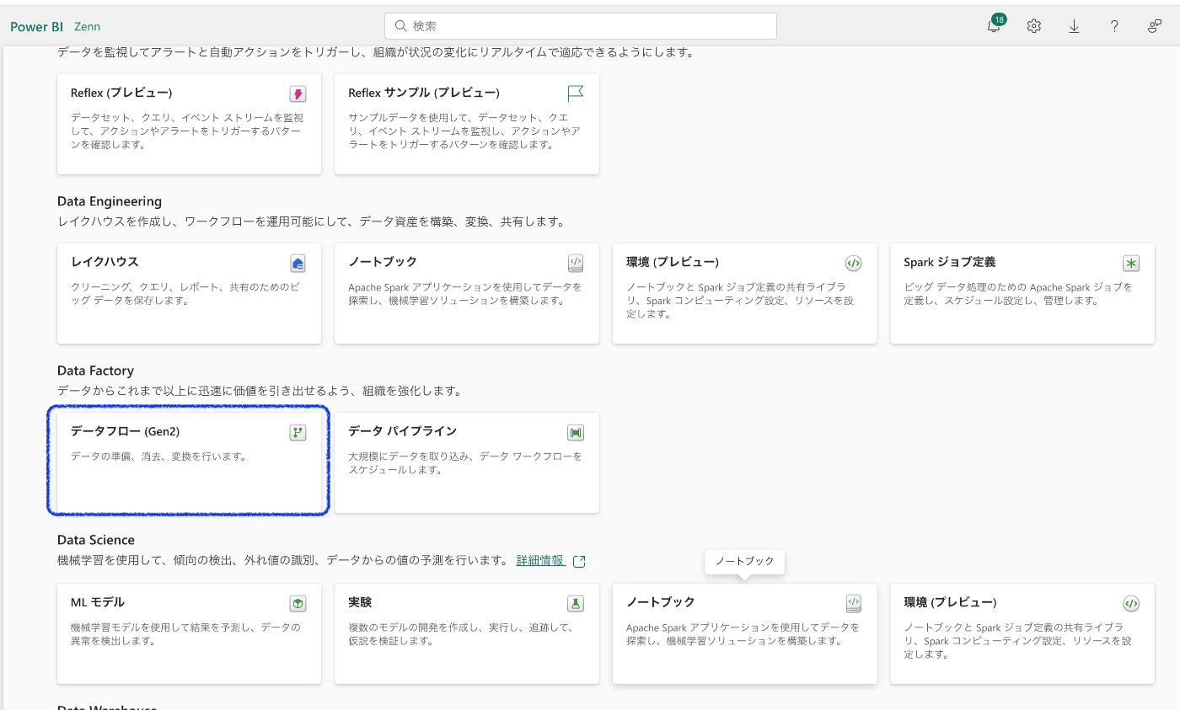Click the Power BI home label

pyautogui.click(x=36, y=26)
